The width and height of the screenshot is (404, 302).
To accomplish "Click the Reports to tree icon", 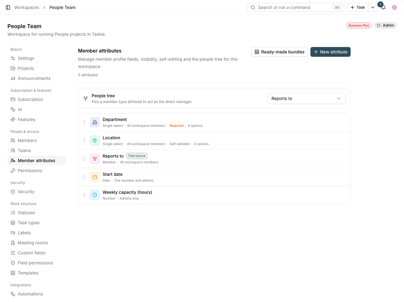I will [95, 159].
